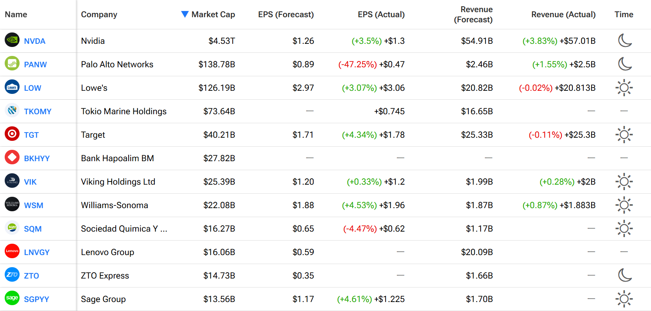This screenshot has height=311, width=651.
Task: Click the Palo Alto Networks logo icon
Action: click(x=12, y=63)
